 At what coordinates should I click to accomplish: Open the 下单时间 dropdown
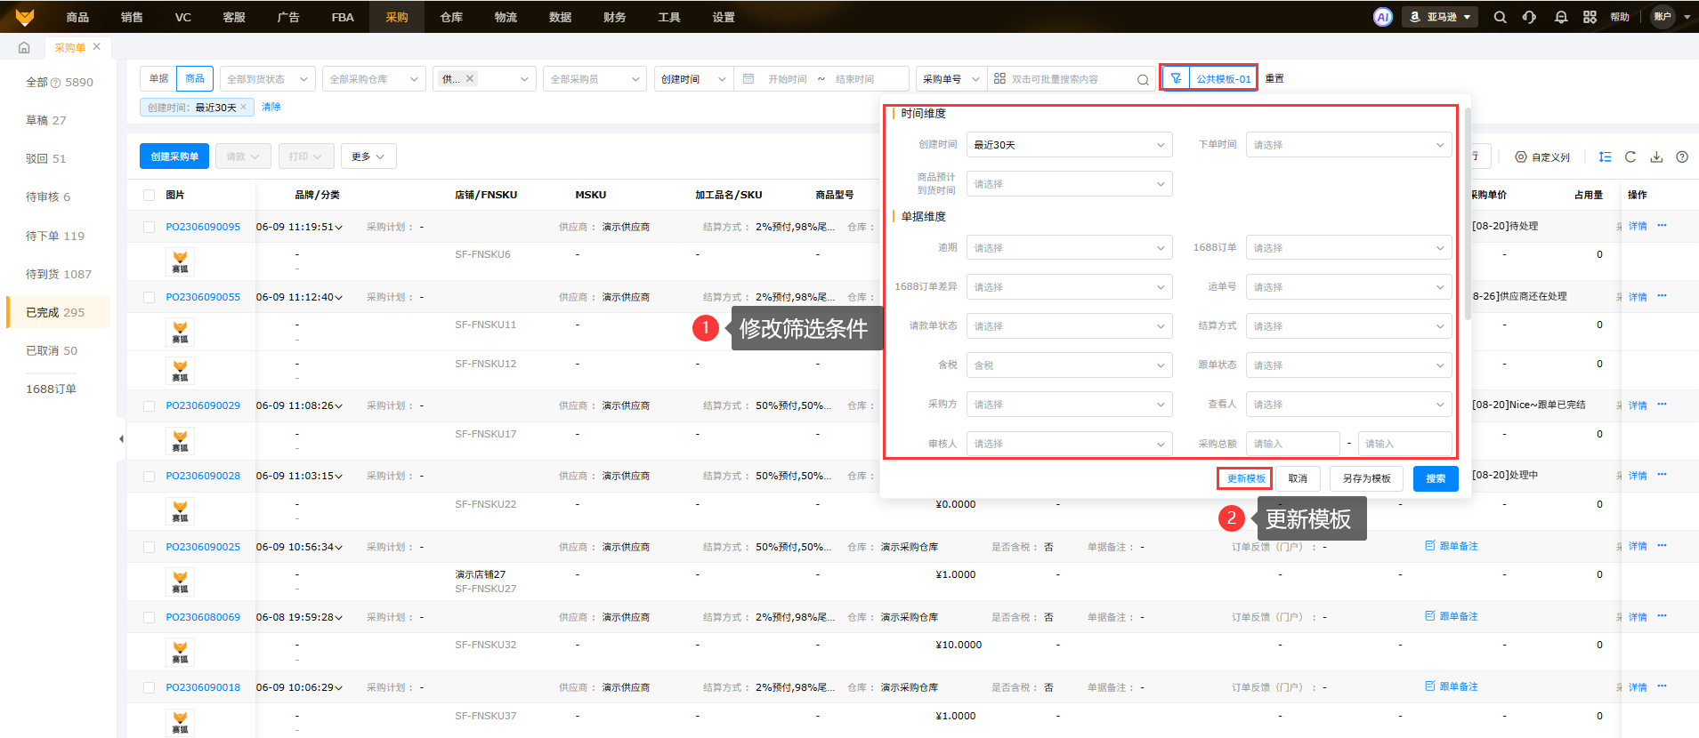pyautogui.click(x=1348, y=145)
